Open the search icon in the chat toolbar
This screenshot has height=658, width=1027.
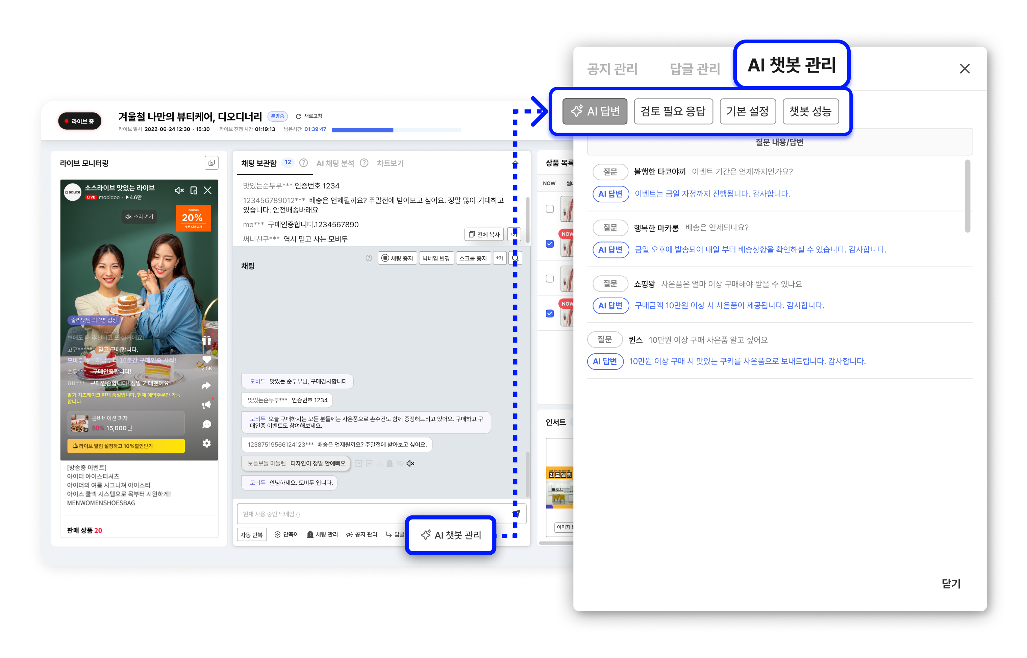point(515,258)
